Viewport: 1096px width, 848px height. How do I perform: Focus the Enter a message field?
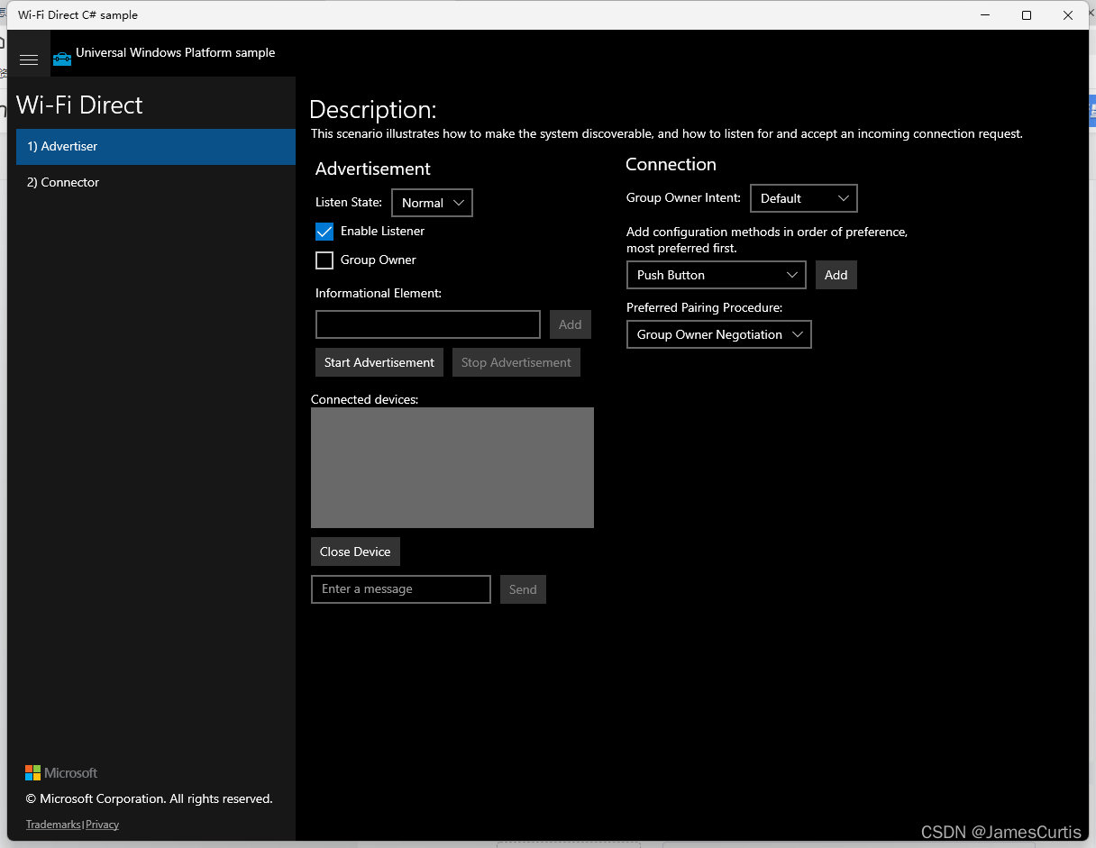point(401,589)
